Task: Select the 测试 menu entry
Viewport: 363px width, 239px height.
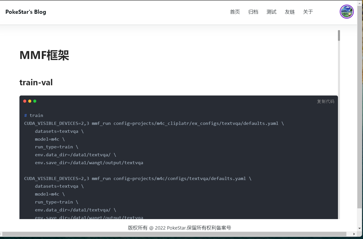Action: pos(271,12)
